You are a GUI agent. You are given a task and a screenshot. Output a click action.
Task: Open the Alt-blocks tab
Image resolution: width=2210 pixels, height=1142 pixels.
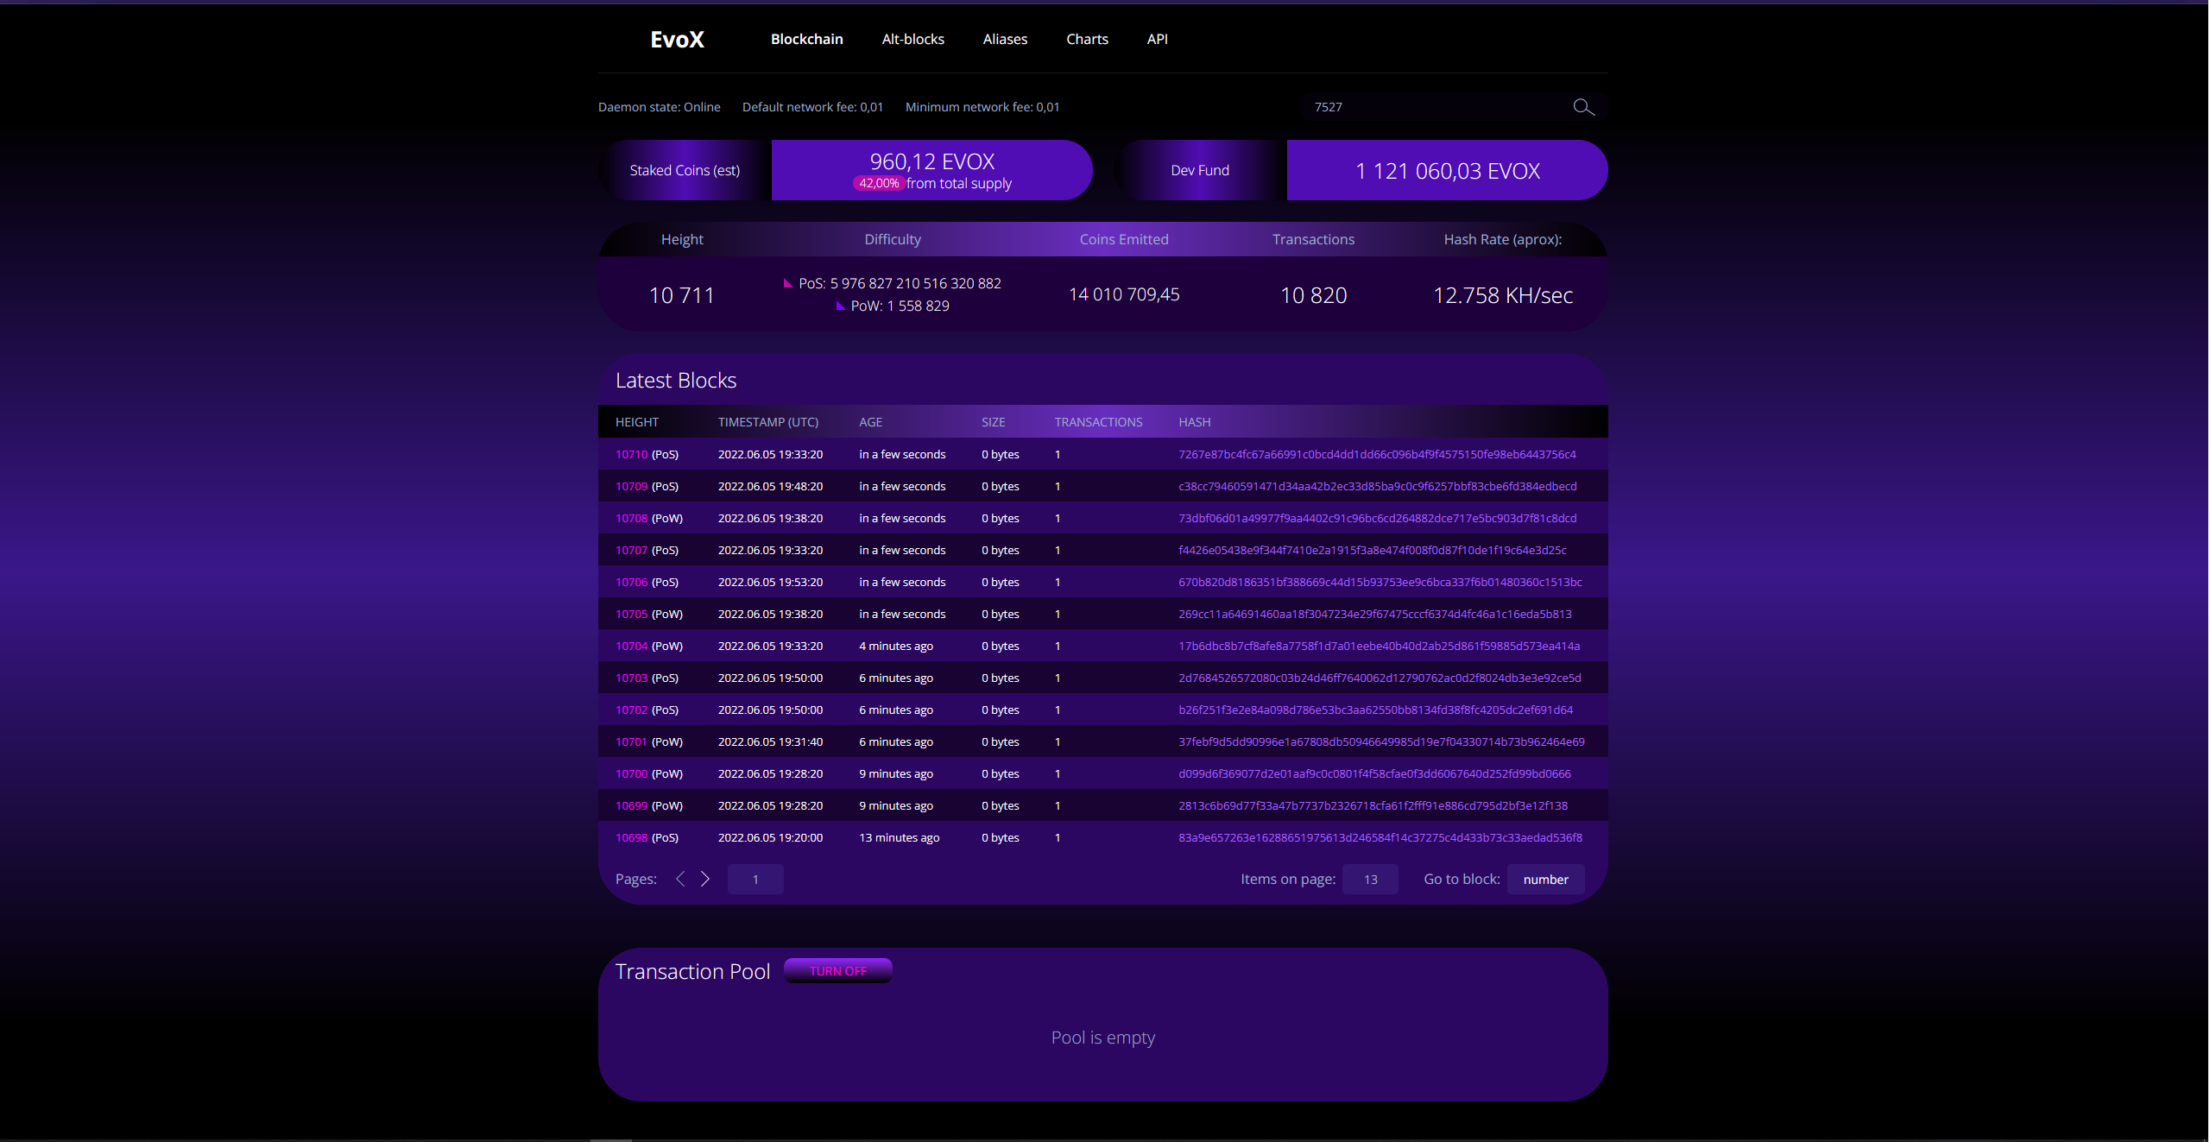(x=912, y=40)
